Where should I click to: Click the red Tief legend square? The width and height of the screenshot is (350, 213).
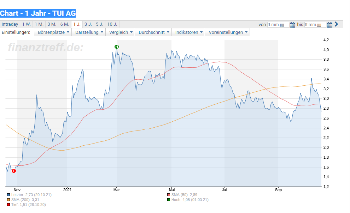[8, 205]
